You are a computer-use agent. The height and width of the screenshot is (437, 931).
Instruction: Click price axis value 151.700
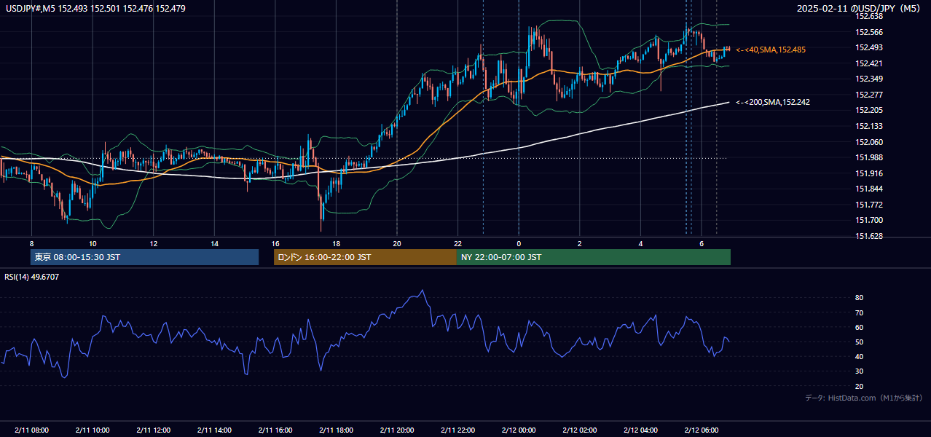click(x=868, y=220)
